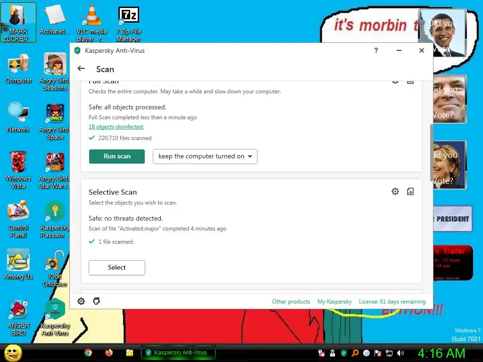
Task: Expand the keep the computer turned on dropdown
Action: pos(205,156)
